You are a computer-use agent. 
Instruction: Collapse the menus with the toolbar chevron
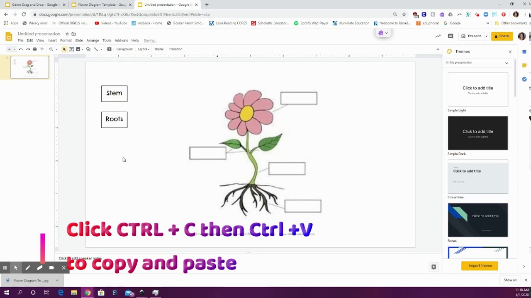[x=438, y=49]
